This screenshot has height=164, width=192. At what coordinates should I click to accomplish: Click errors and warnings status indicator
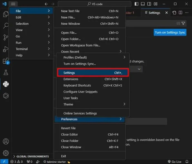(16, 162)
